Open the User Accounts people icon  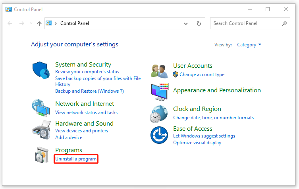pos(159,71)
